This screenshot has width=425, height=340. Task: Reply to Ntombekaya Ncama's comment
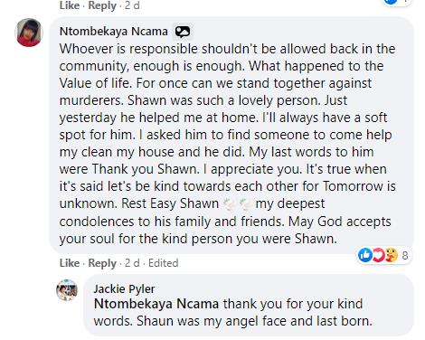[x=102, y=263]
